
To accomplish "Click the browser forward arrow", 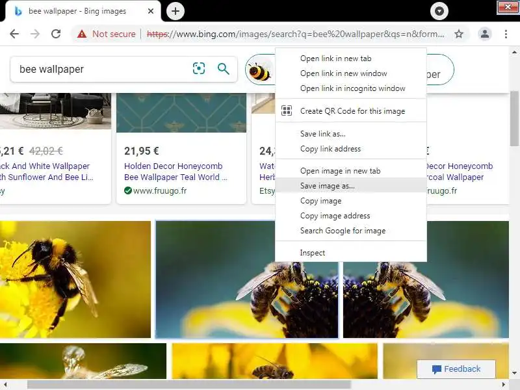I will tap(35, 34).
